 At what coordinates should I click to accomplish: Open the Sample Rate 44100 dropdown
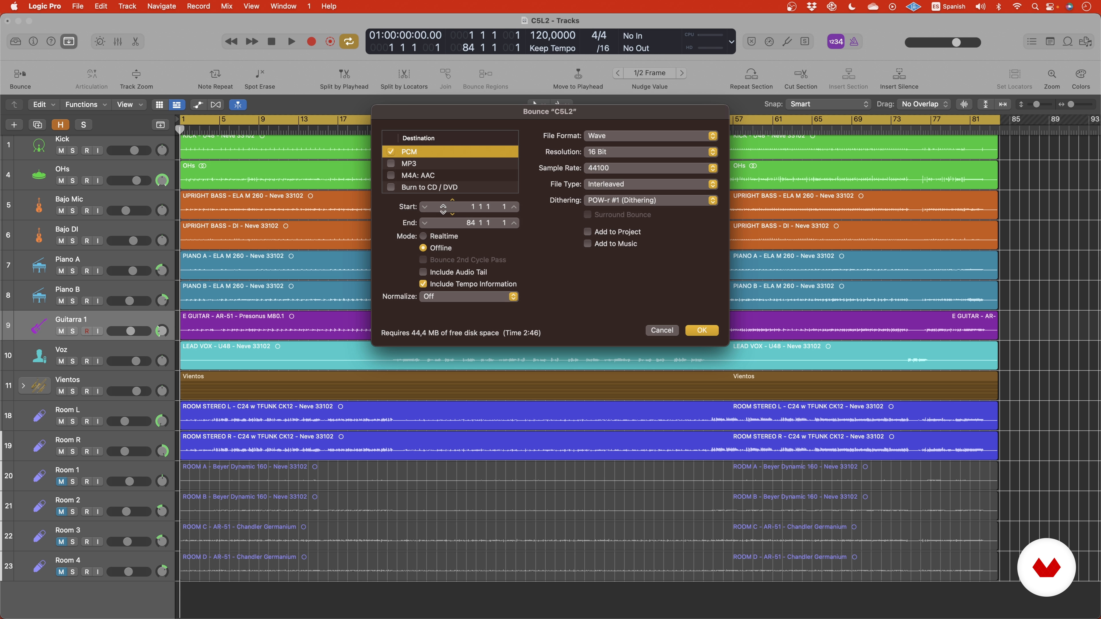pos(651,168)
